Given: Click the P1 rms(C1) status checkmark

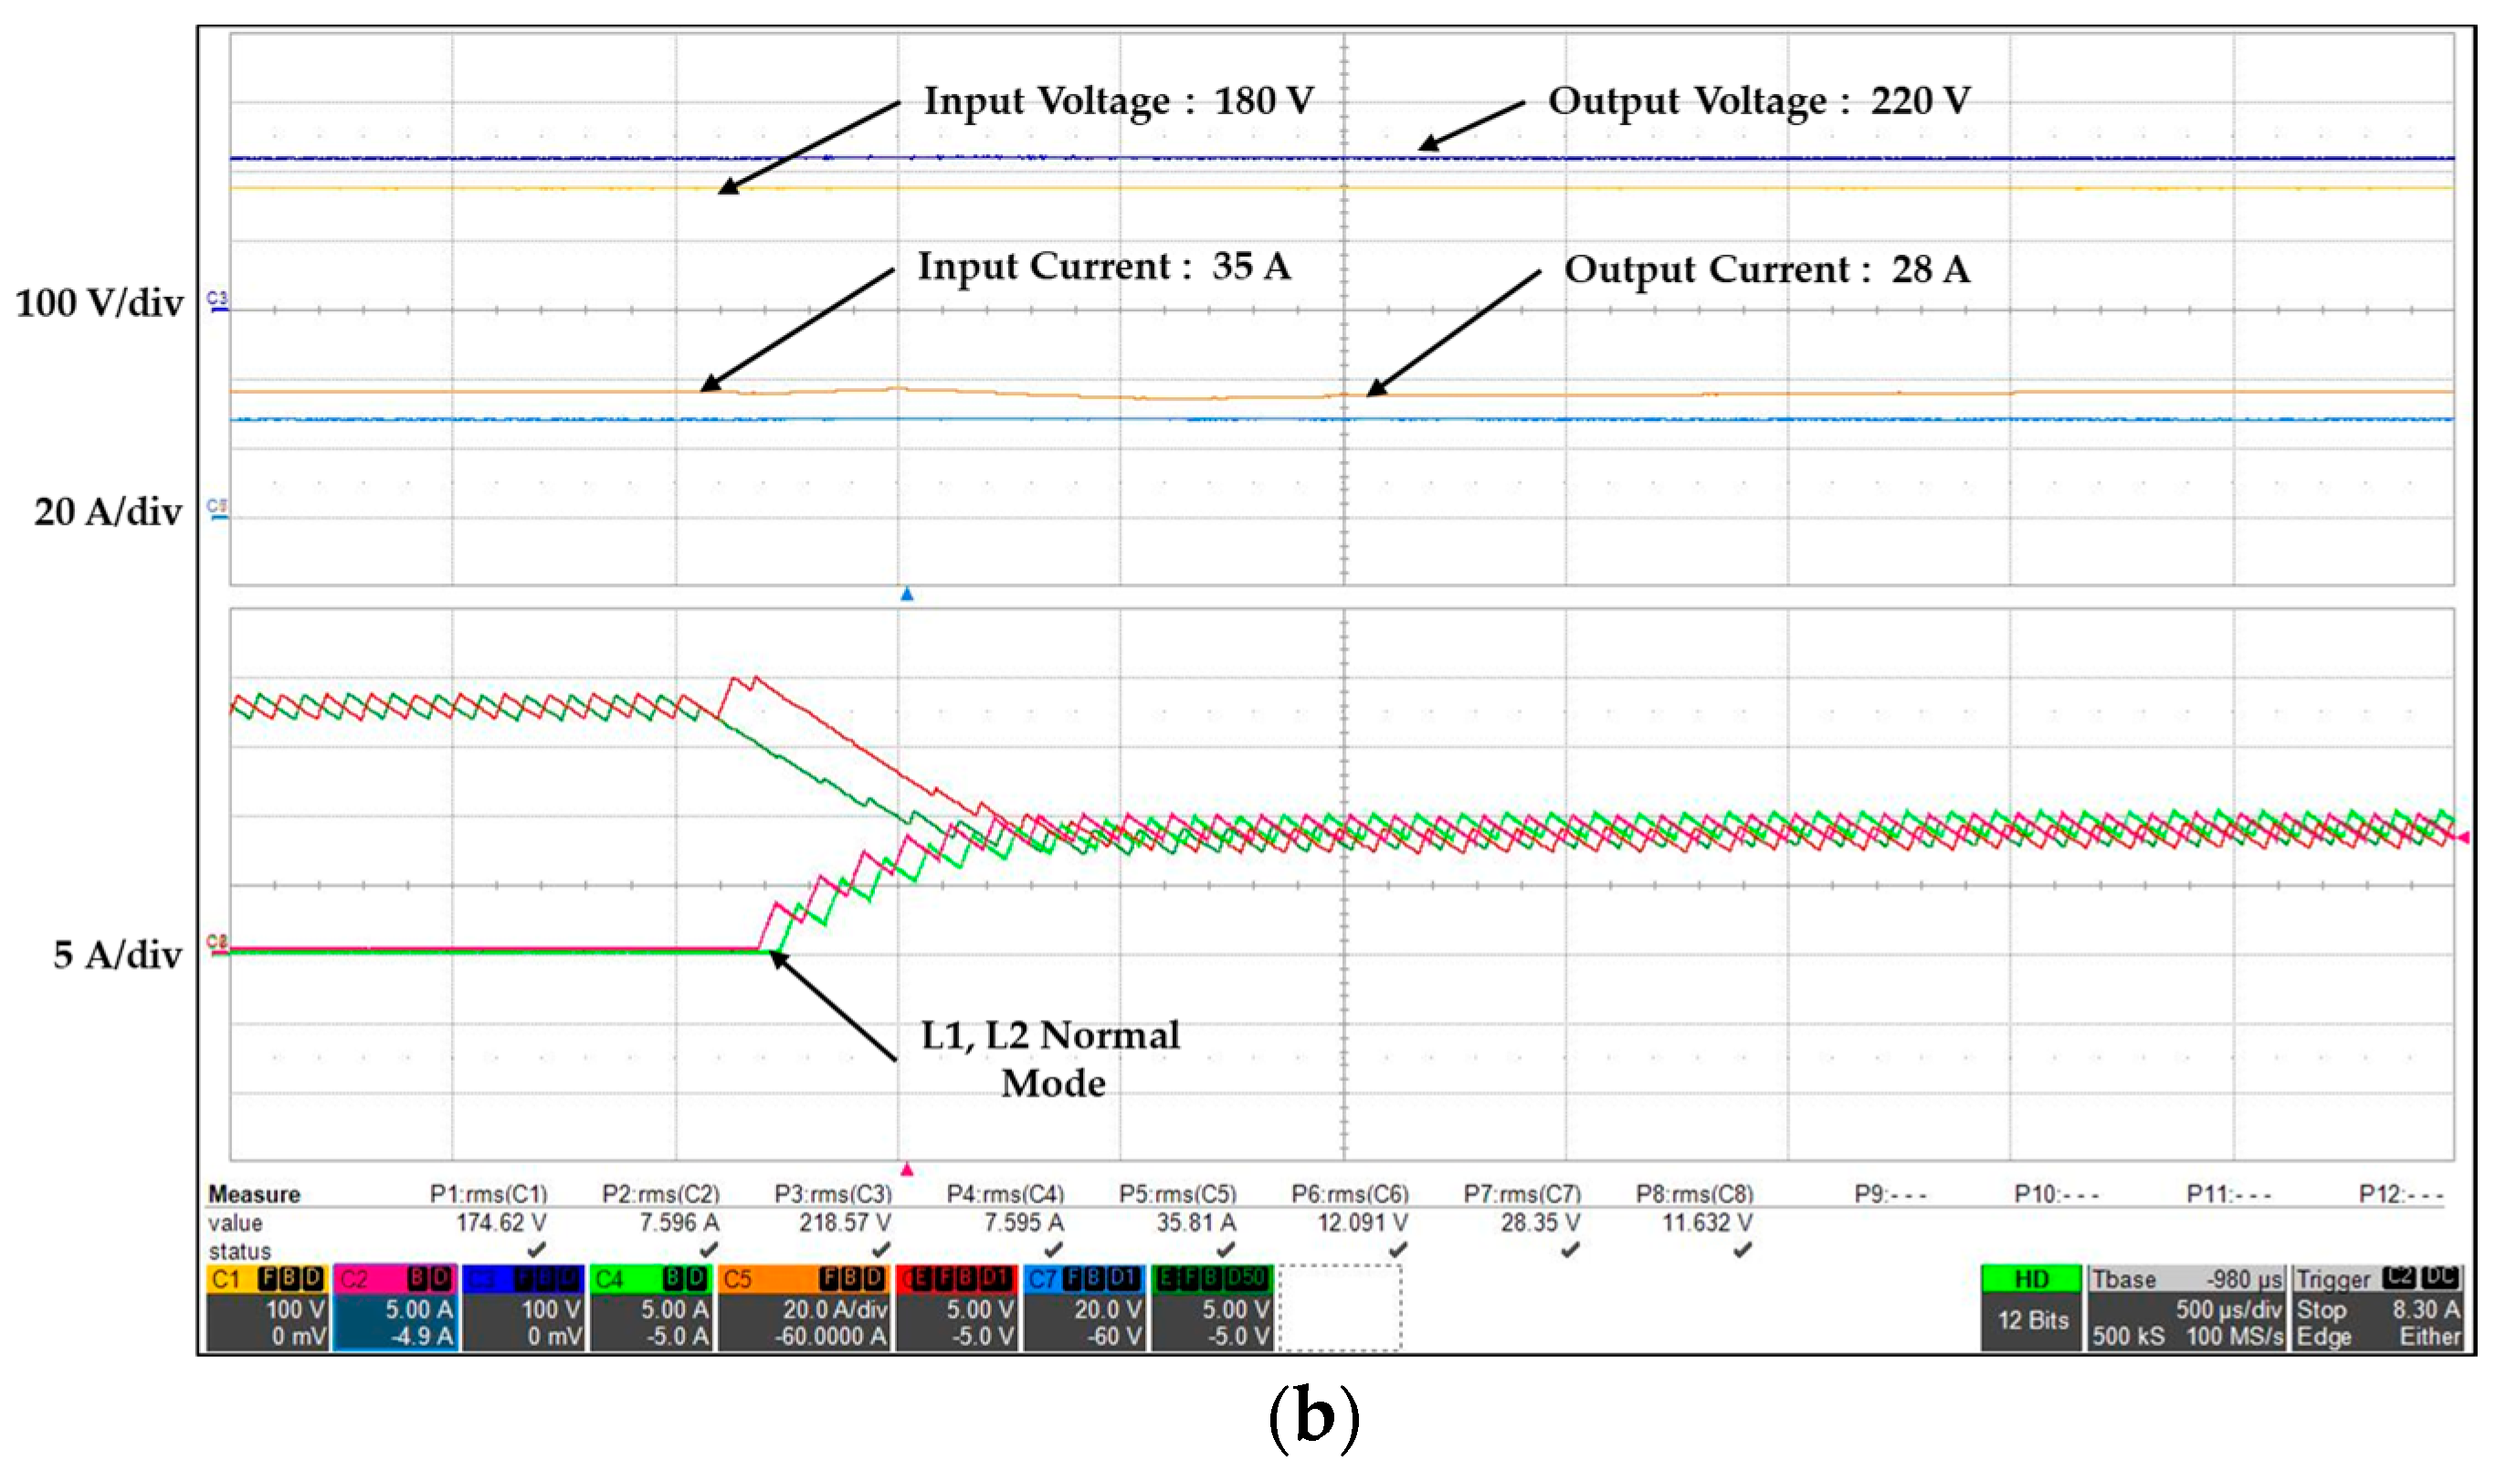Looking at the screenshot, I should (536, 1251).
